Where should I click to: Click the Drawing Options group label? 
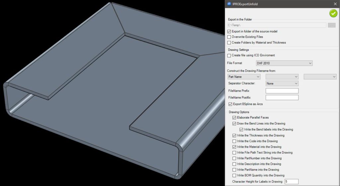(x=239, y=112)
